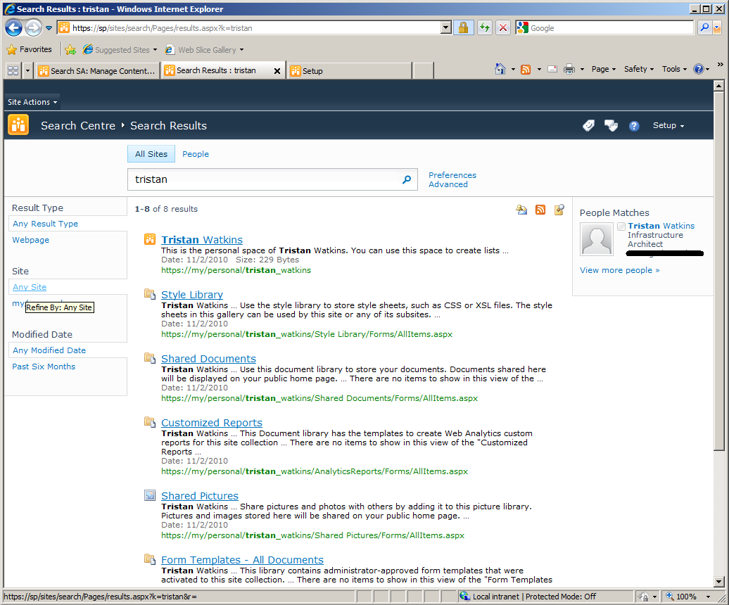729x605 pixels.
Task: Open the Style Library search result
Action: coord(191,295)
